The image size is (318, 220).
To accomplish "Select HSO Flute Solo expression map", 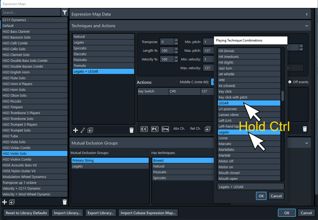I will [x=34, y=78].
